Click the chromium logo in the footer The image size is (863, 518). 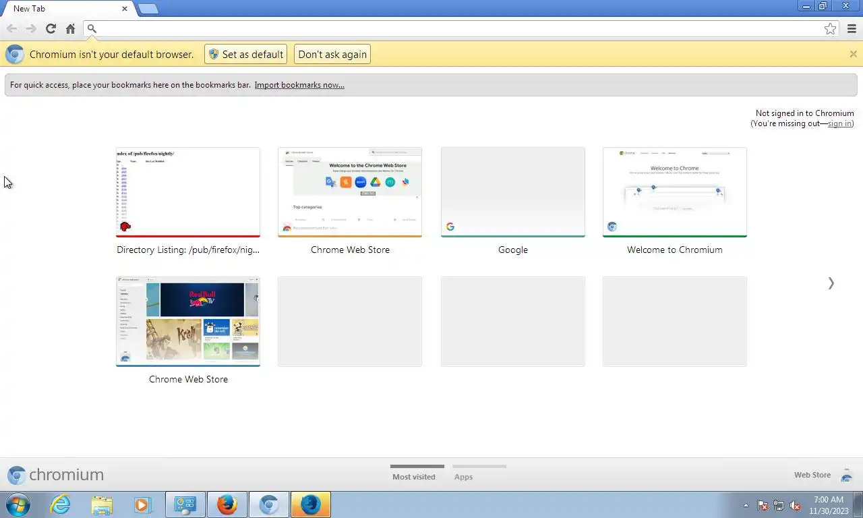click(x=55, y=475)
